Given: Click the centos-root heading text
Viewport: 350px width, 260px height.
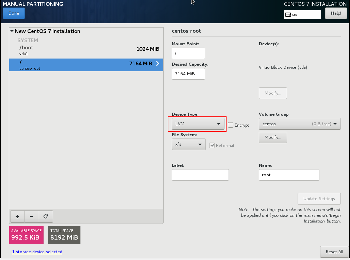Looking at the screenshot, I should point(186,31).
